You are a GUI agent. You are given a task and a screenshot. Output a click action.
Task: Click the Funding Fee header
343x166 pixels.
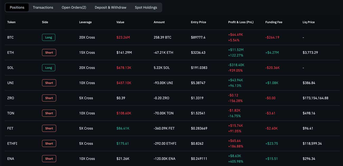(x=274, y=22)
